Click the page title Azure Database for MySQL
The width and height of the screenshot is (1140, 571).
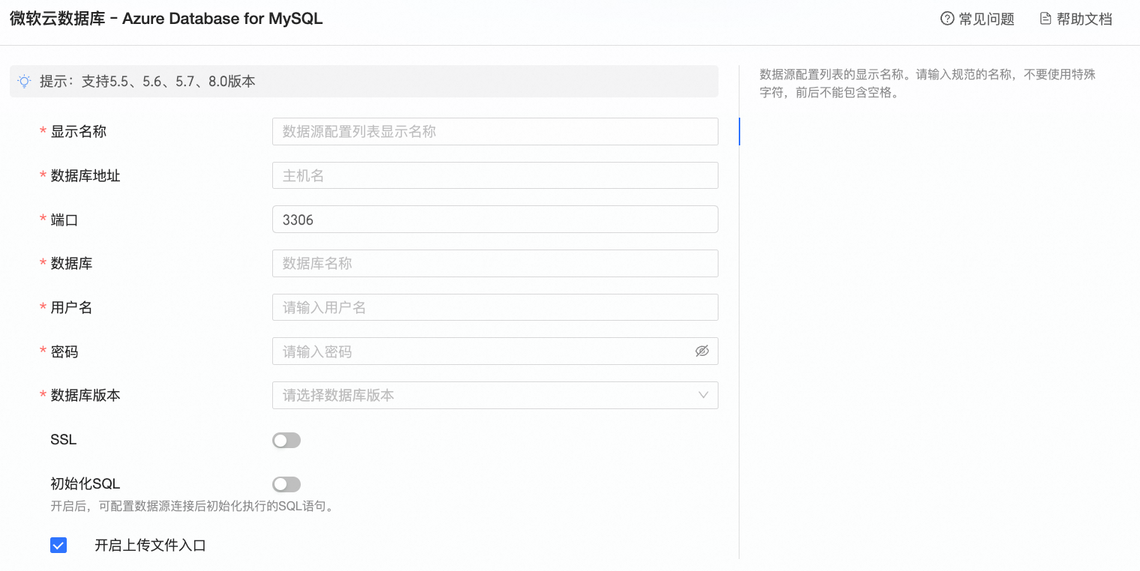click(223, 19)
